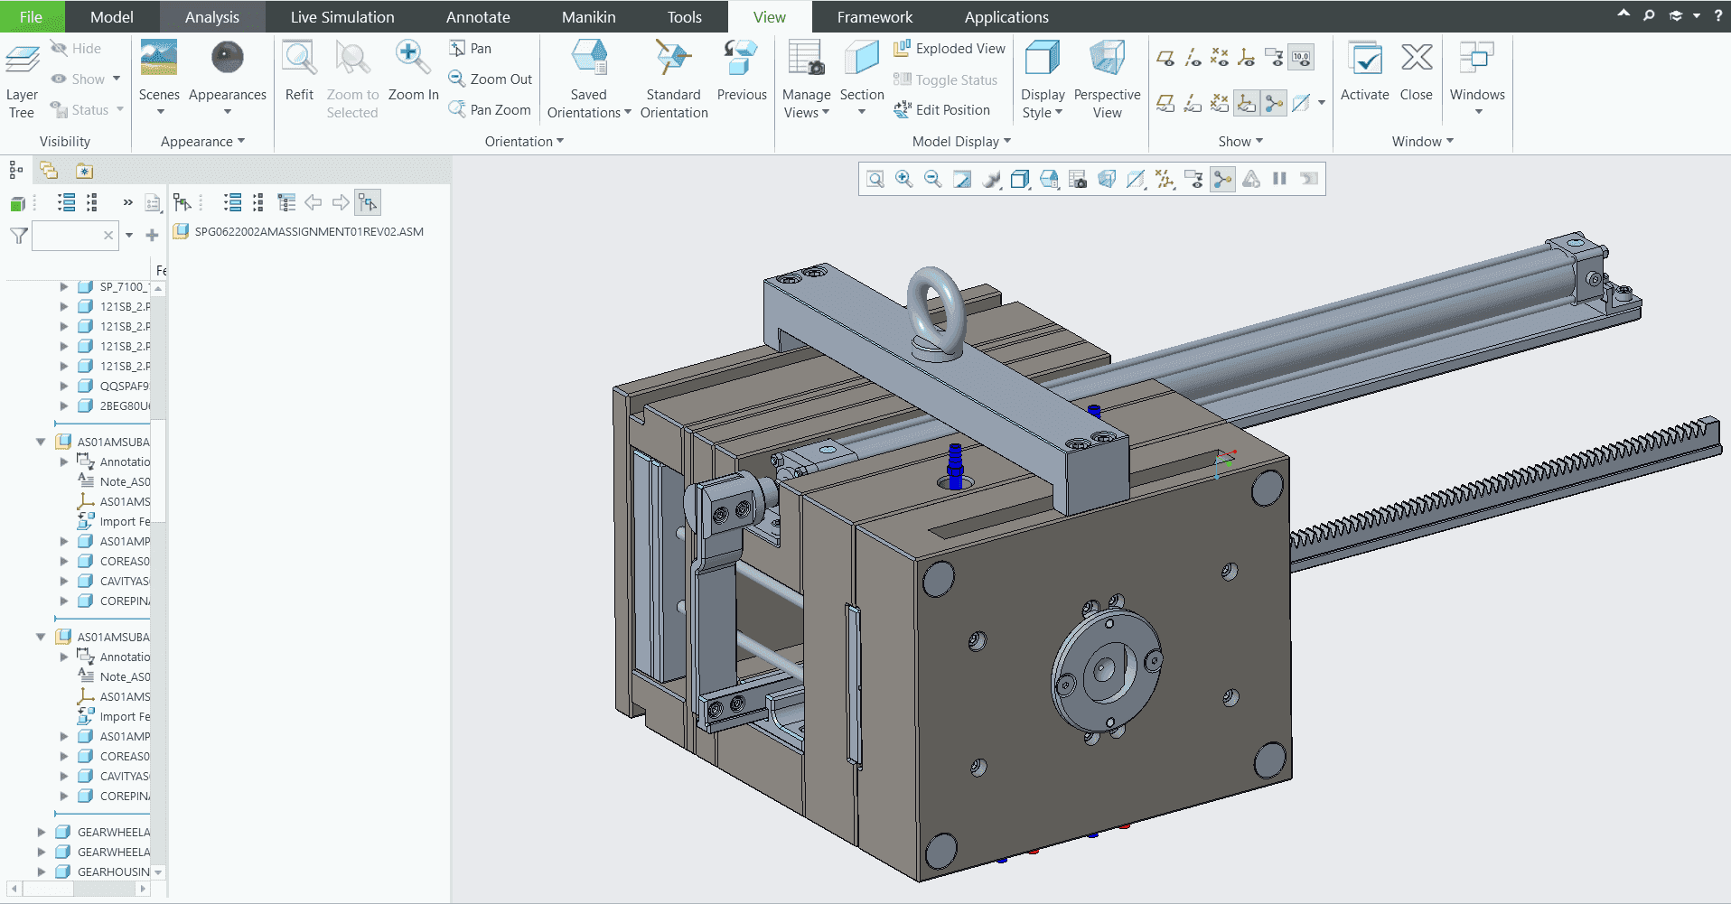Set Standard Orientation
This screenshot has height=904, width=1731.
click(x=674, y=79)
